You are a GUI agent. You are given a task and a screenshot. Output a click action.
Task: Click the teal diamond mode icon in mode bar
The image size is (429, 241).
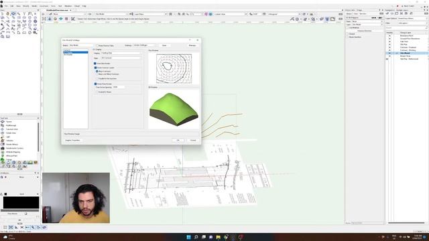[61, 19]
